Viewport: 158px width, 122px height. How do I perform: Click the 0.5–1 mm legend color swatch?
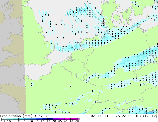click(10, 119)
